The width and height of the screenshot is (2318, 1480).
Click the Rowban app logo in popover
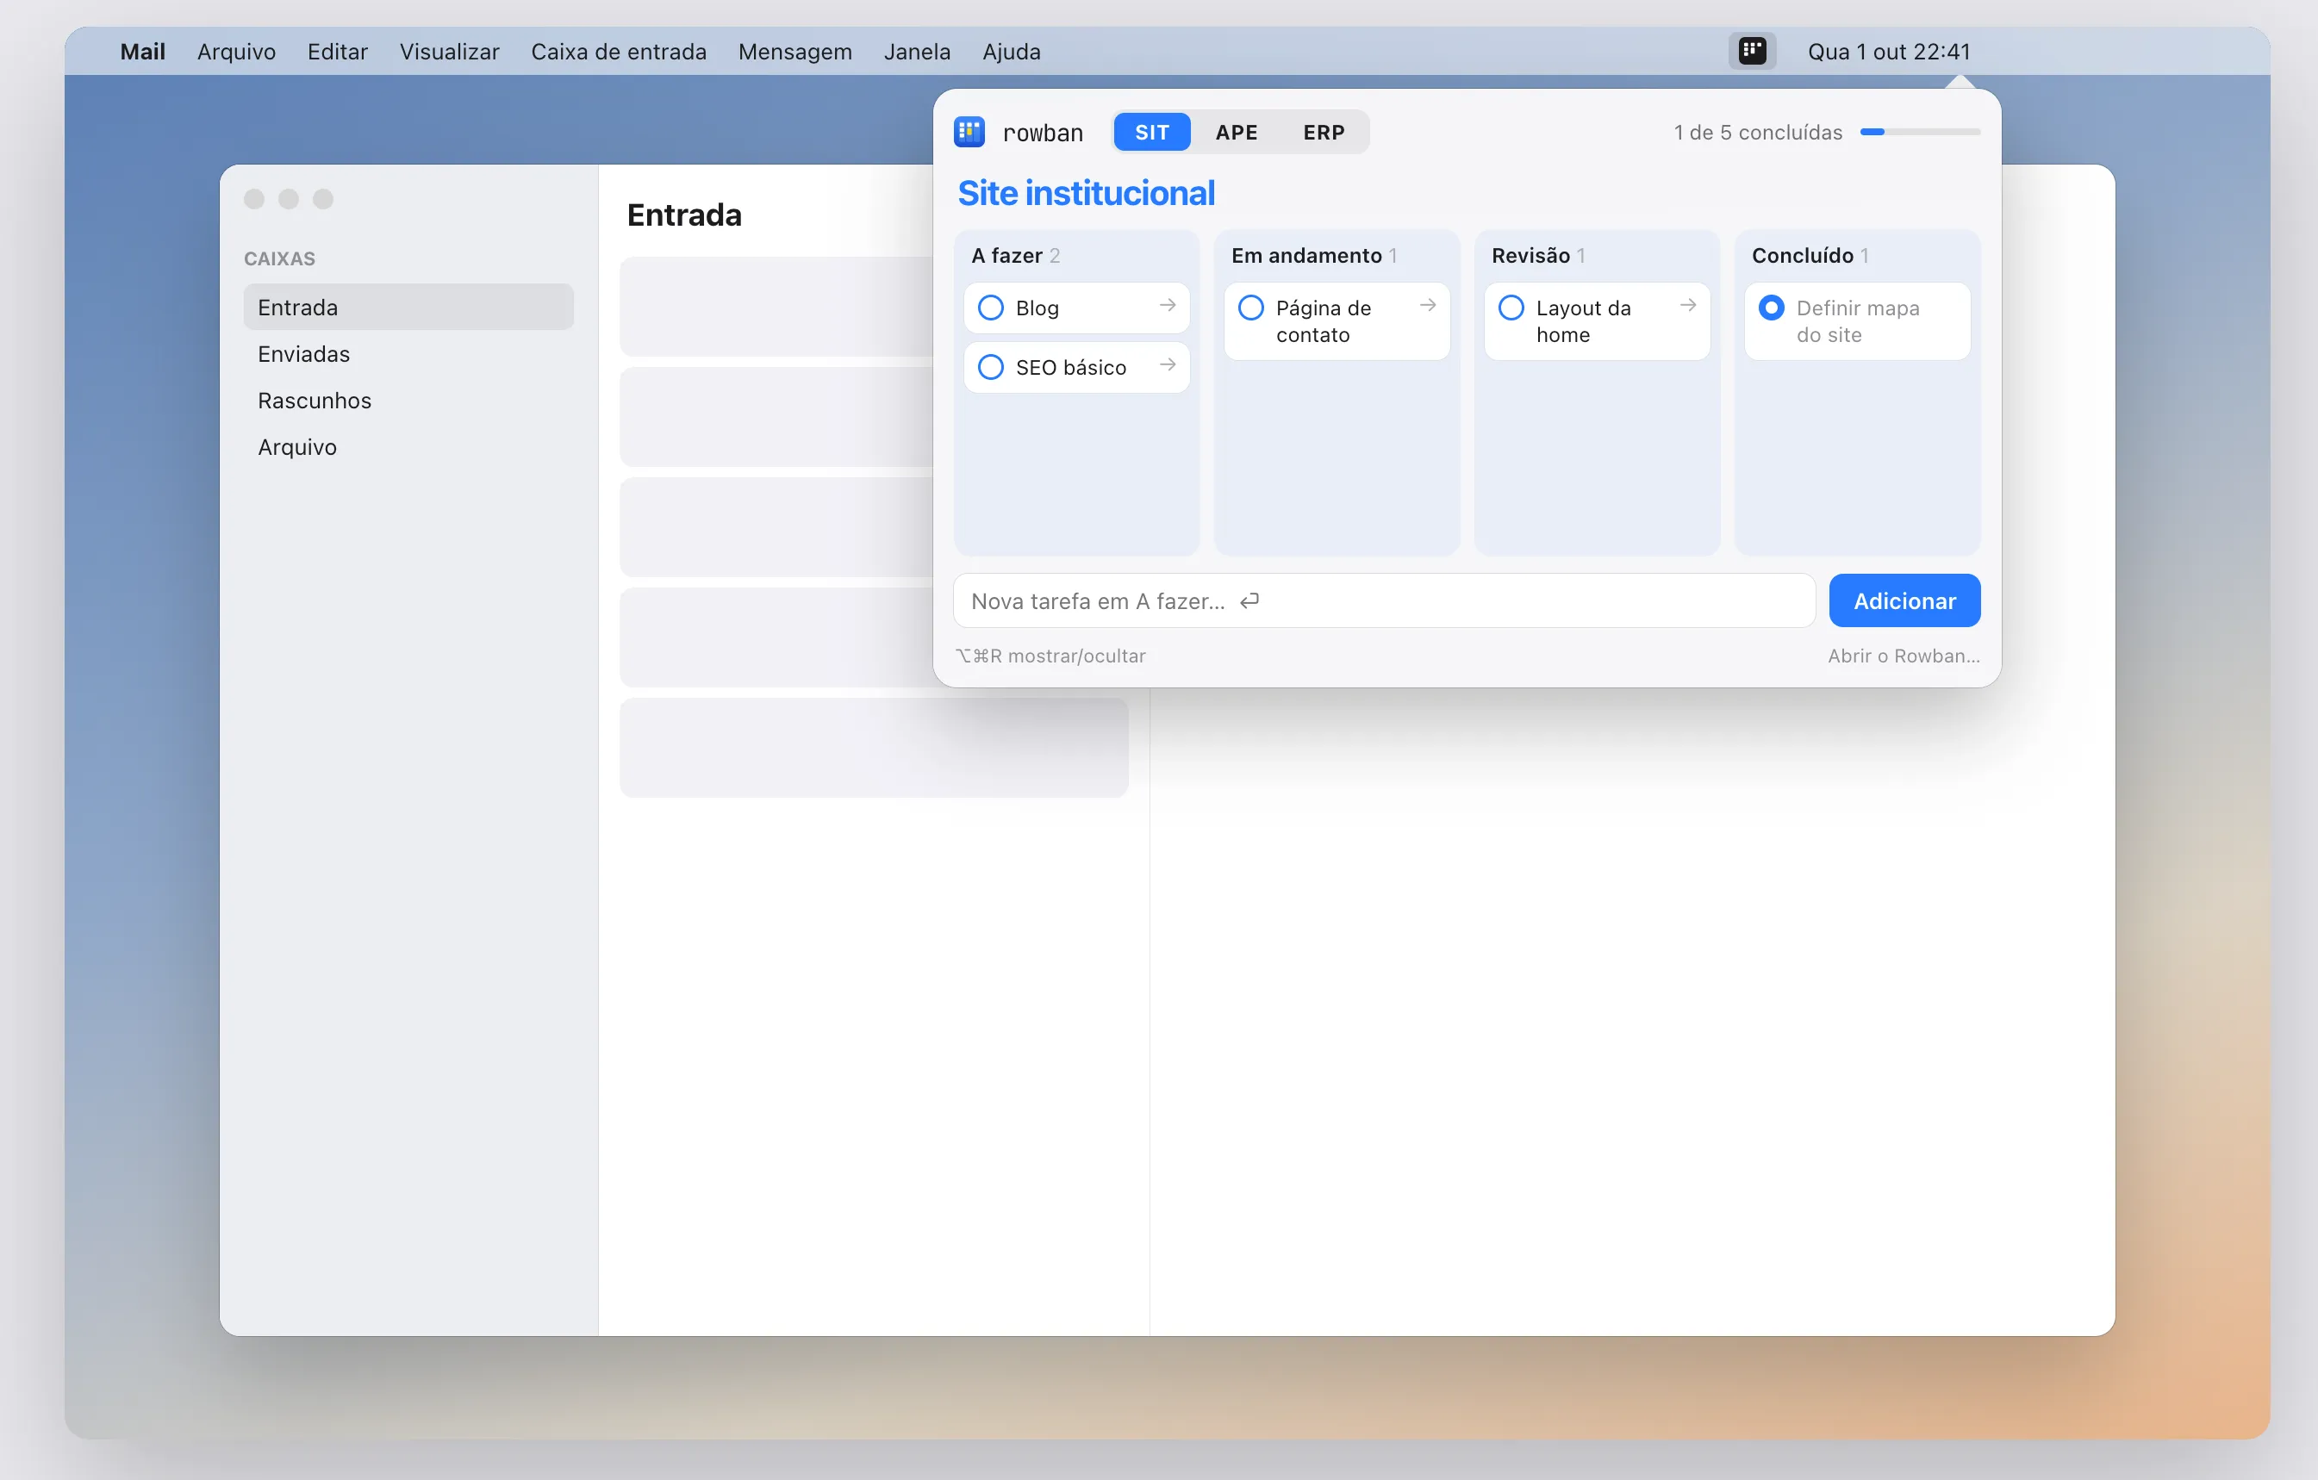tap(969, 132)
